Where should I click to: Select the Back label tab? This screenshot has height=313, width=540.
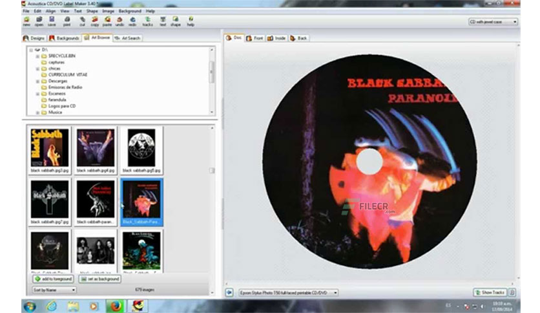click(298, 38)
